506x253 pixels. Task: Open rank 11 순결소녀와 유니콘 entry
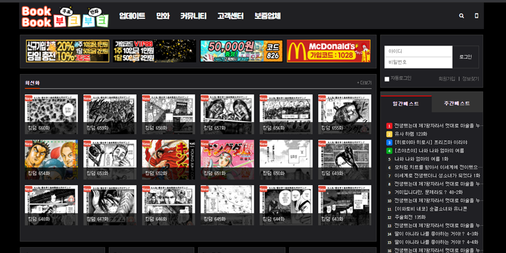pos(431,209)
